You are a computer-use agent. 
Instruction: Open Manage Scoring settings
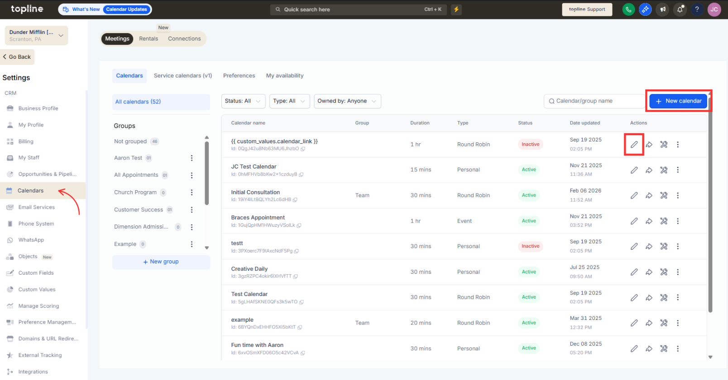pyautogui.click(x=39, y=306)
